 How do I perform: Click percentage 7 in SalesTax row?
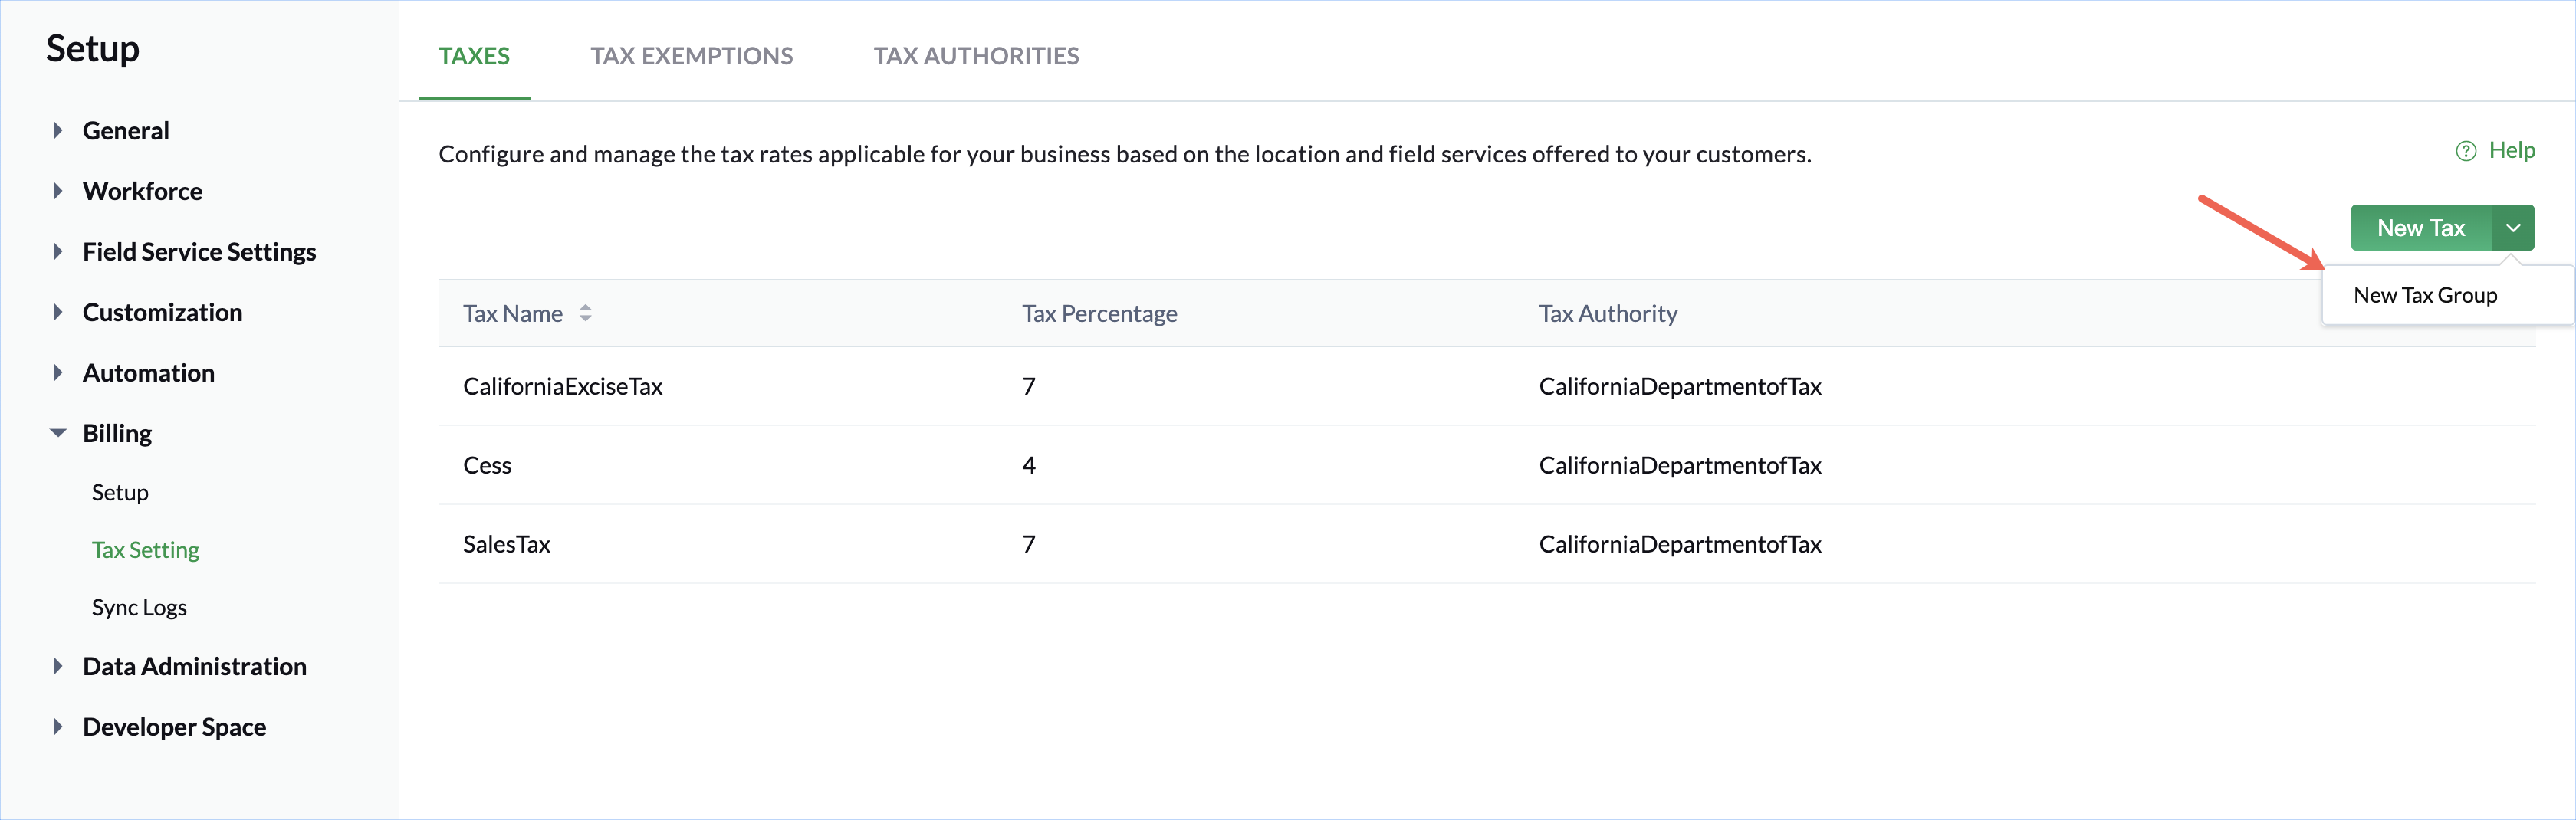[x=1029, y=544]
